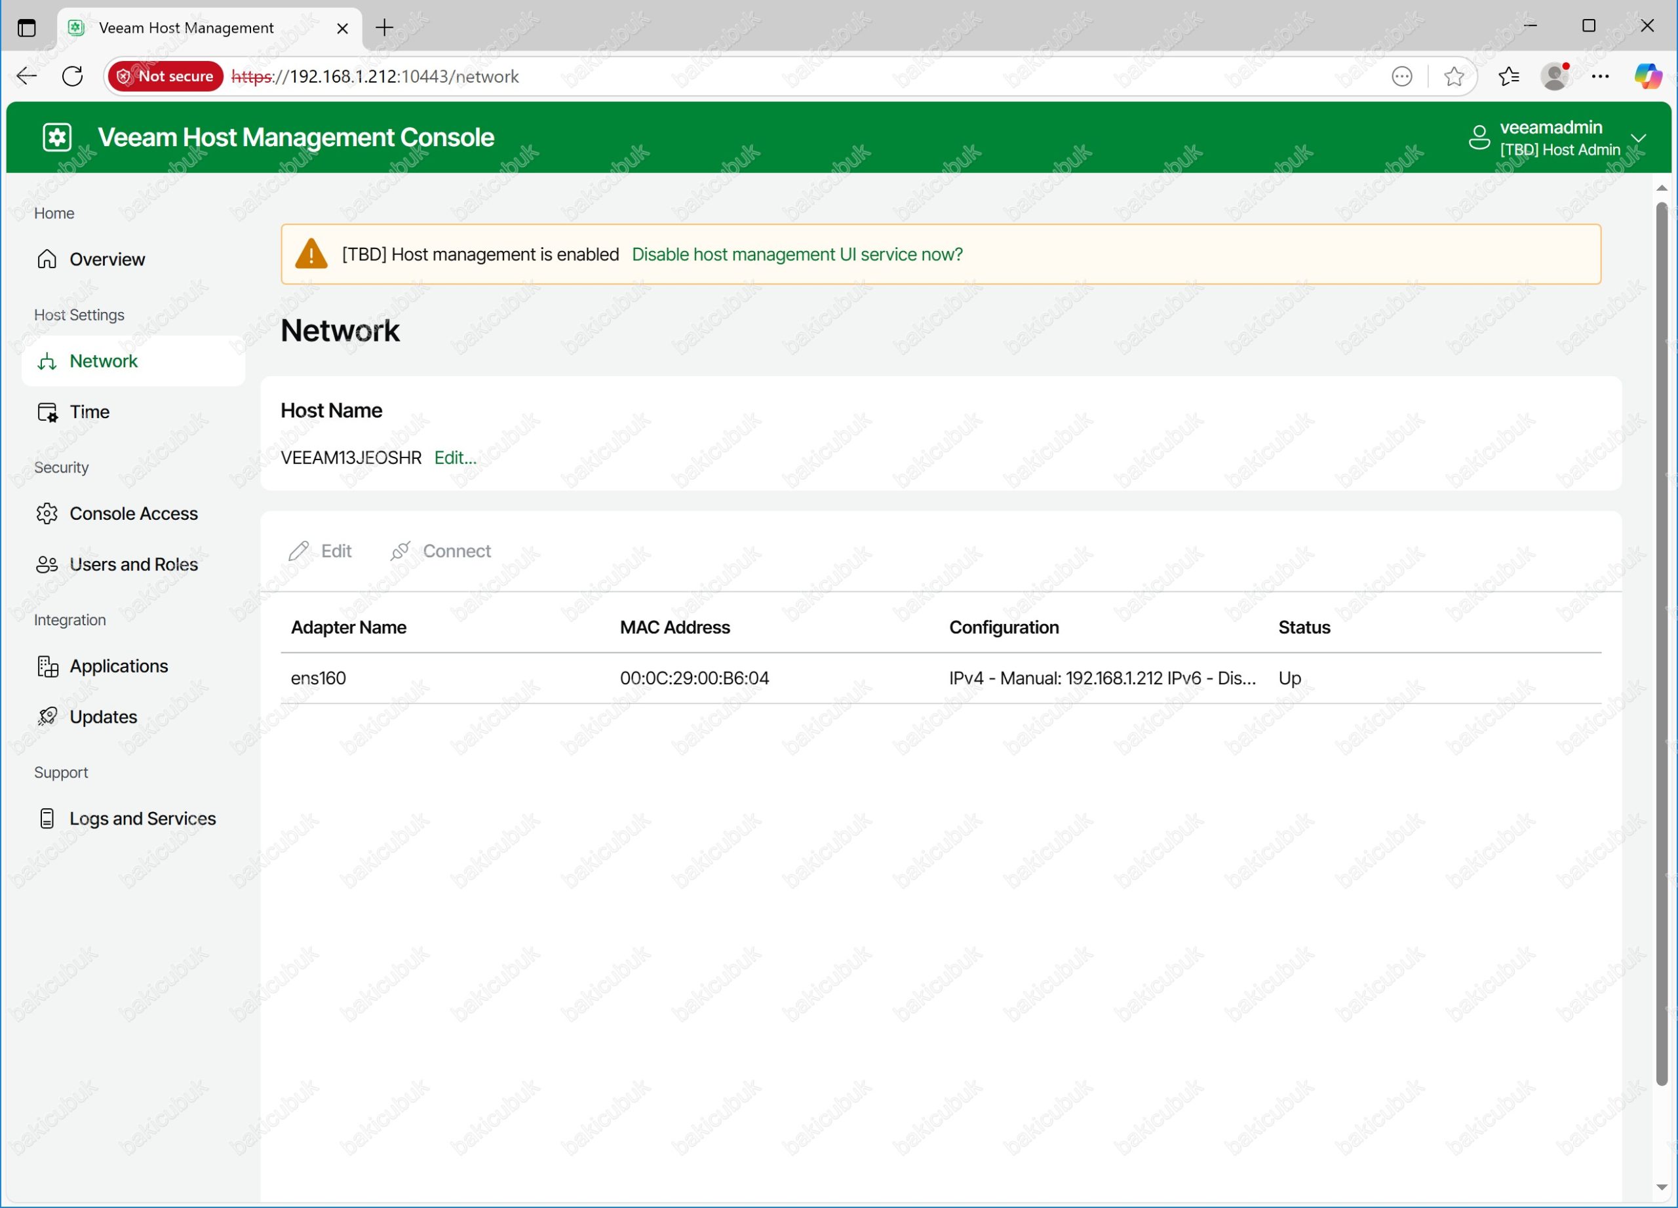Click the Applications building icon
Viewport: 1678px width, 1208px height.
coord(47,667)
